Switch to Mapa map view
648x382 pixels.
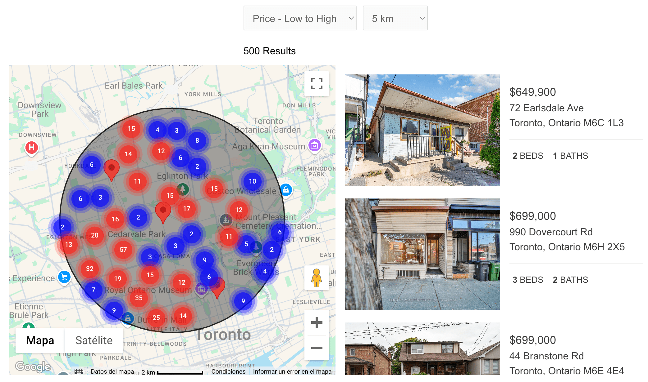[x=40, y=340]
